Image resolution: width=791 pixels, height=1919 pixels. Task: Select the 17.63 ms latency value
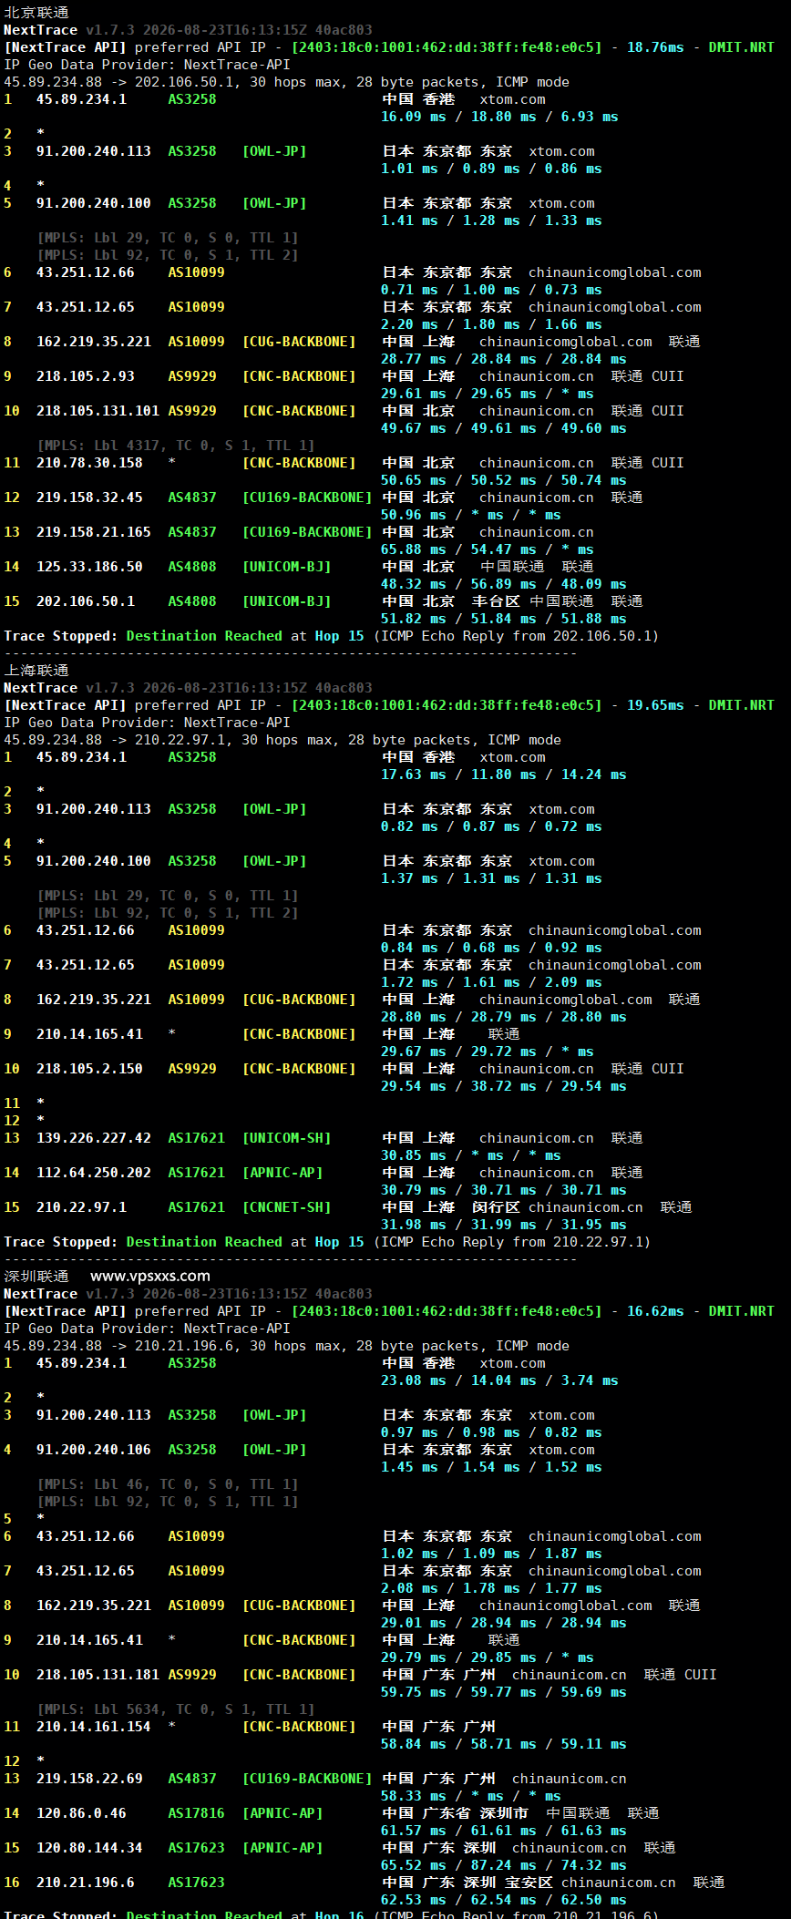pyautogui.click(x=414, y=775)
